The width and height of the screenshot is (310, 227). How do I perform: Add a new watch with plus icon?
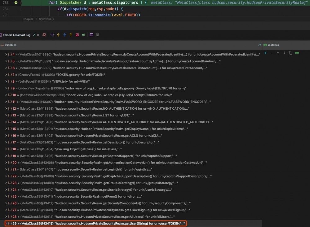[x=265, y=53]
